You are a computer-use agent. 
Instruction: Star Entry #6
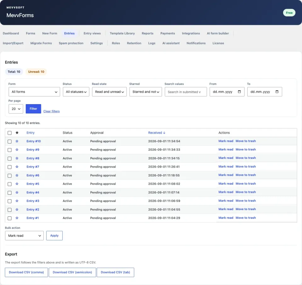17,176
